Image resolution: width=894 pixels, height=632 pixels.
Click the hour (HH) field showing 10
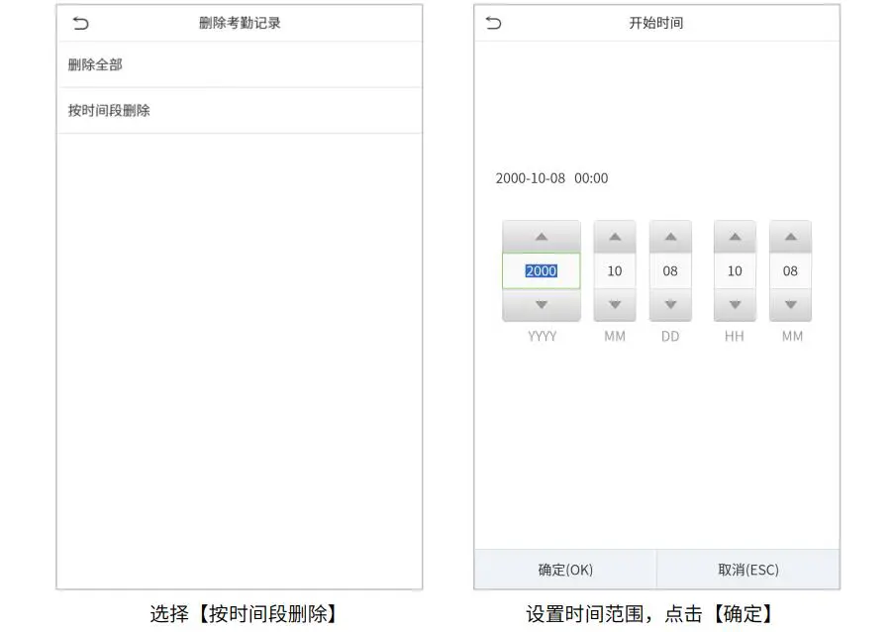click(735, 271)
